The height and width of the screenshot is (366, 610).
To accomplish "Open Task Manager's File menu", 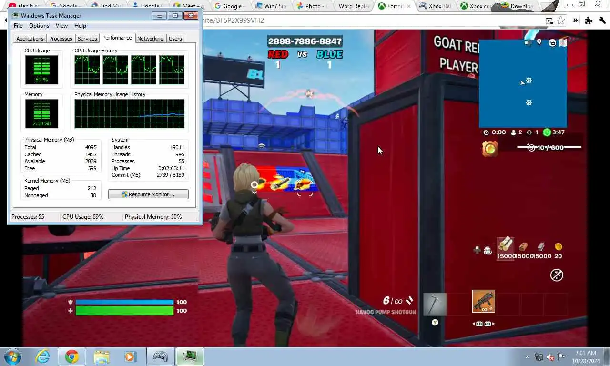I will point(18,26).
